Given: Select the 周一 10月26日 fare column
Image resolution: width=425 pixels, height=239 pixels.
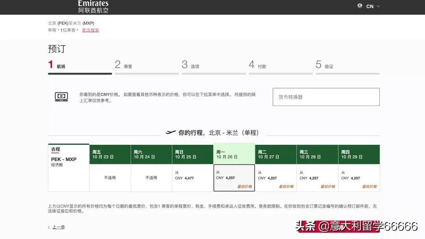Looking at the screenshot, I should (234, 177).
